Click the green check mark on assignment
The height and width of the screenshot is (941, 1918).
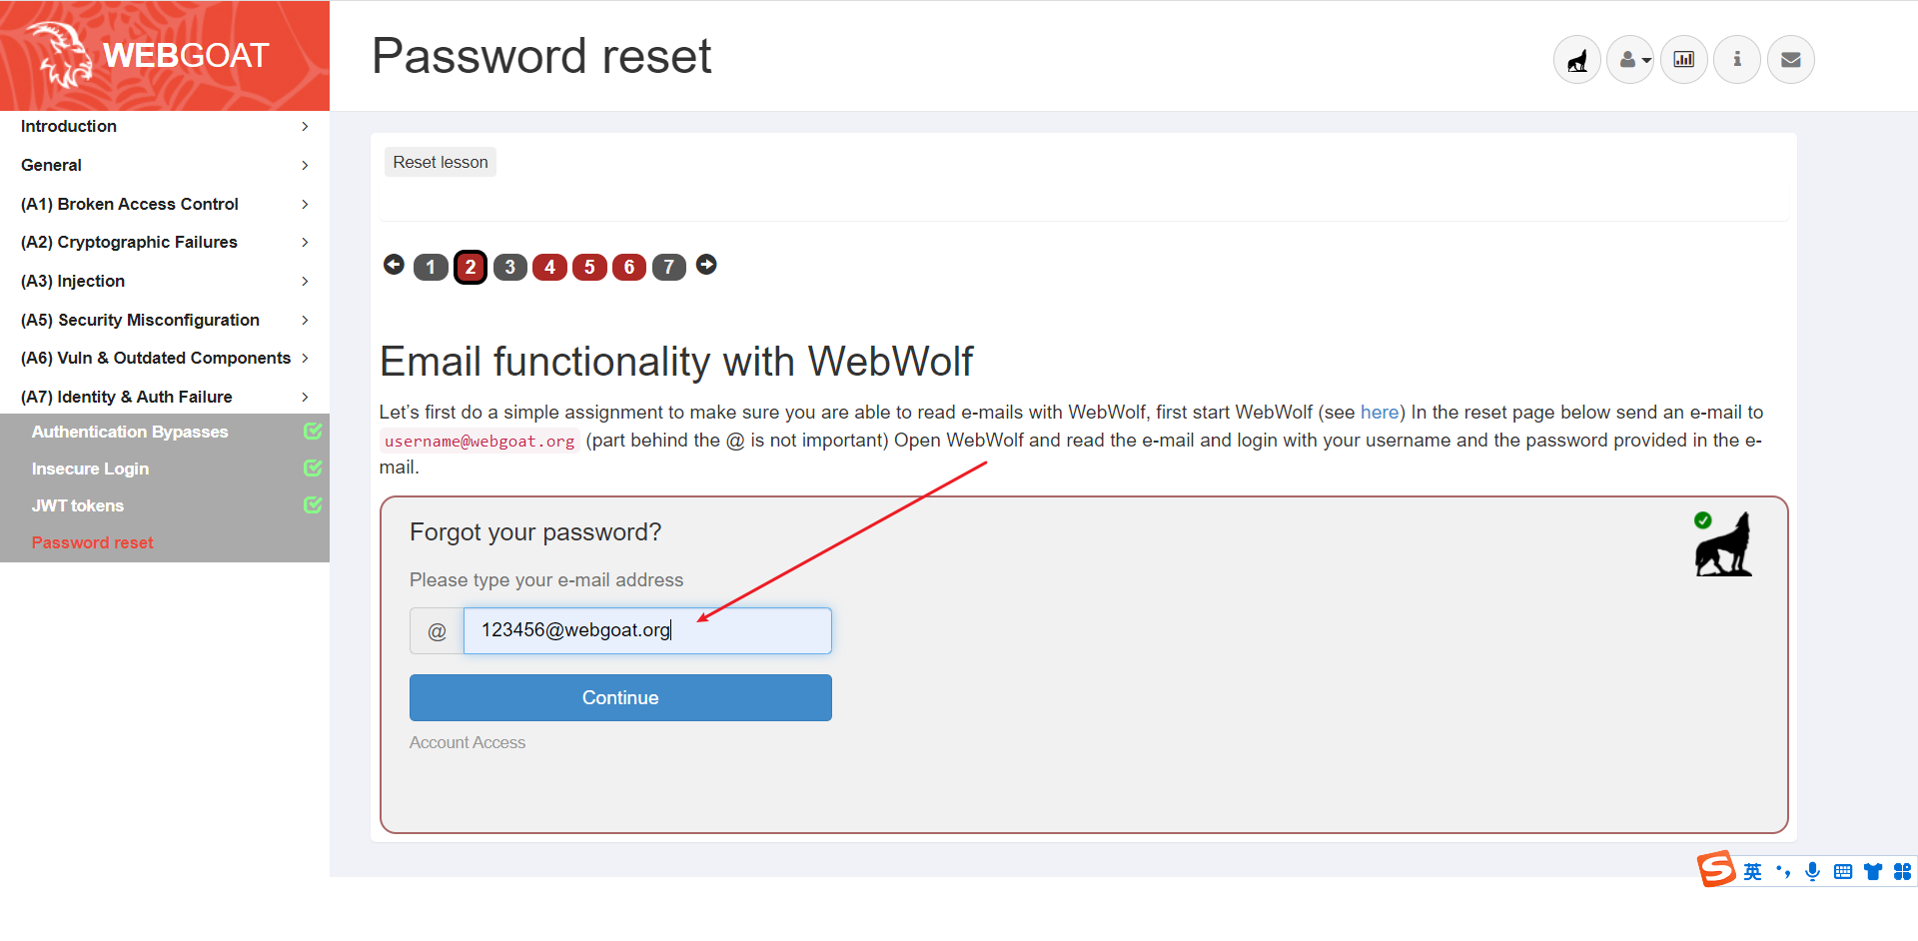[x=1703, y=519]
